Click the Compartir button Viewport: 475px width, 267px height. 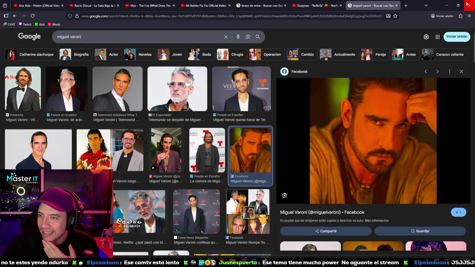click(326, 231)
